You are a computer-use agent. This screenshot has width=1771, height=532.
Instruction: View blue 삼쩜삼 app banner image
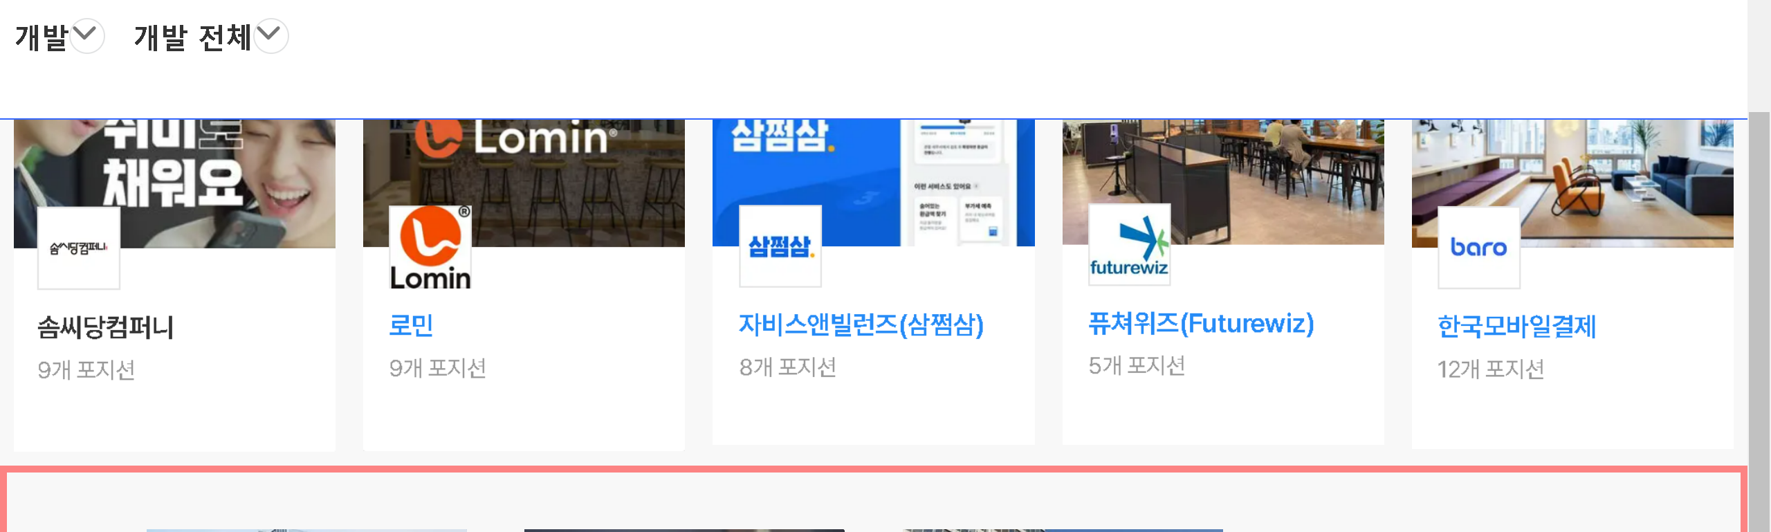[873, 183]
